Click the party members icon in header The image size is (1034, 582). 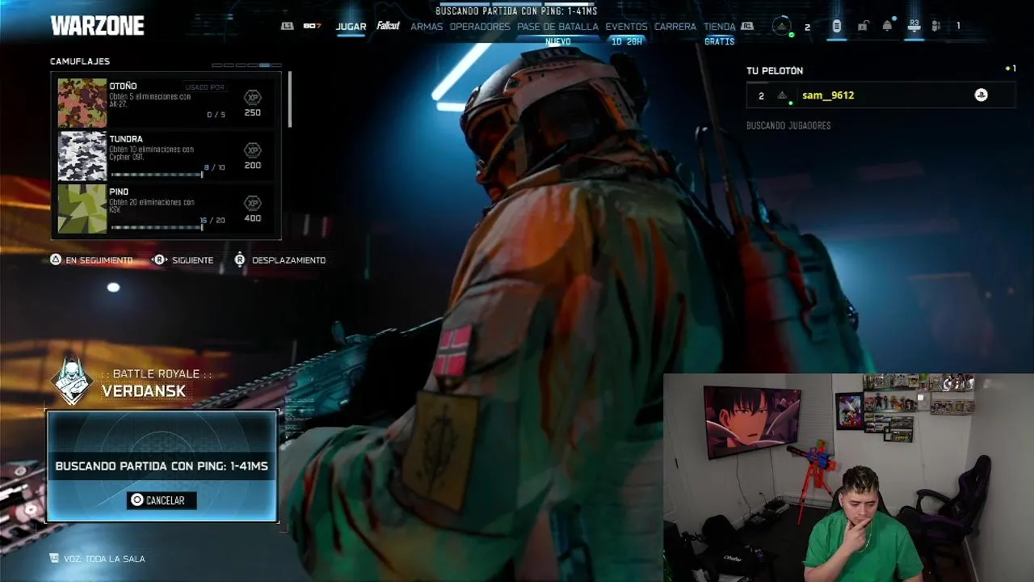(x=936, y=26)
